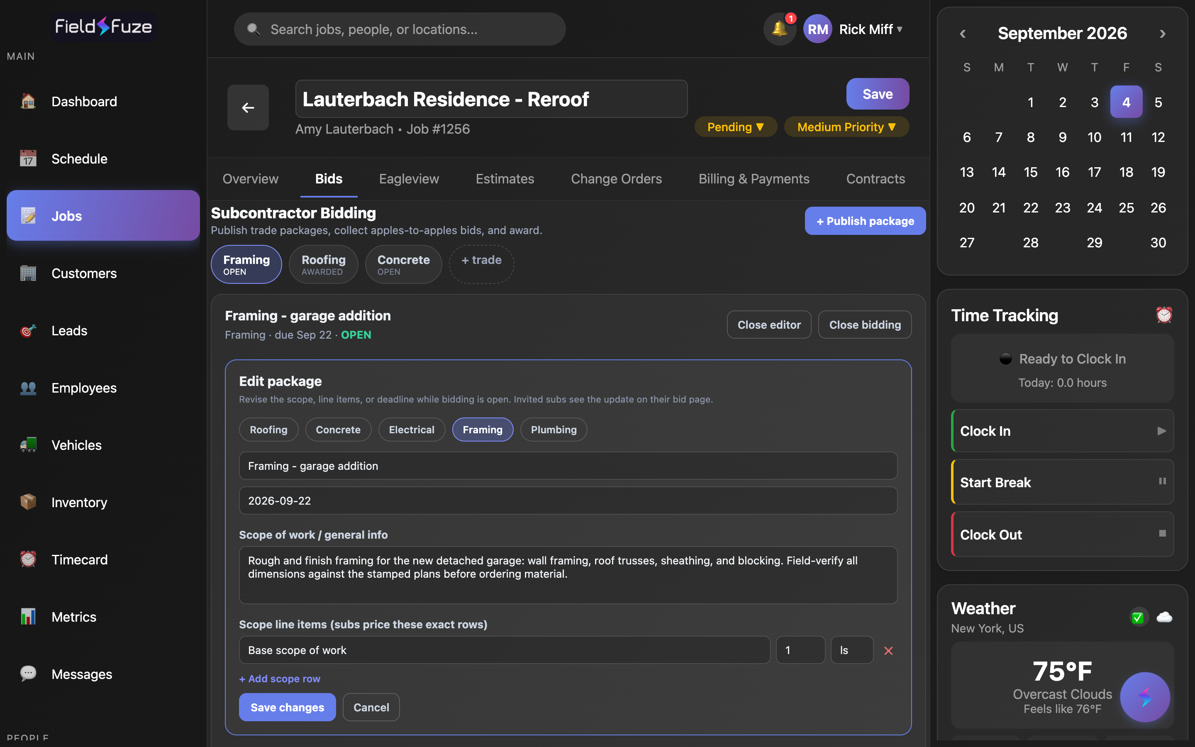Click the notification bell icon
Screen dimensions: 1195x747
(x=780, y=29)
